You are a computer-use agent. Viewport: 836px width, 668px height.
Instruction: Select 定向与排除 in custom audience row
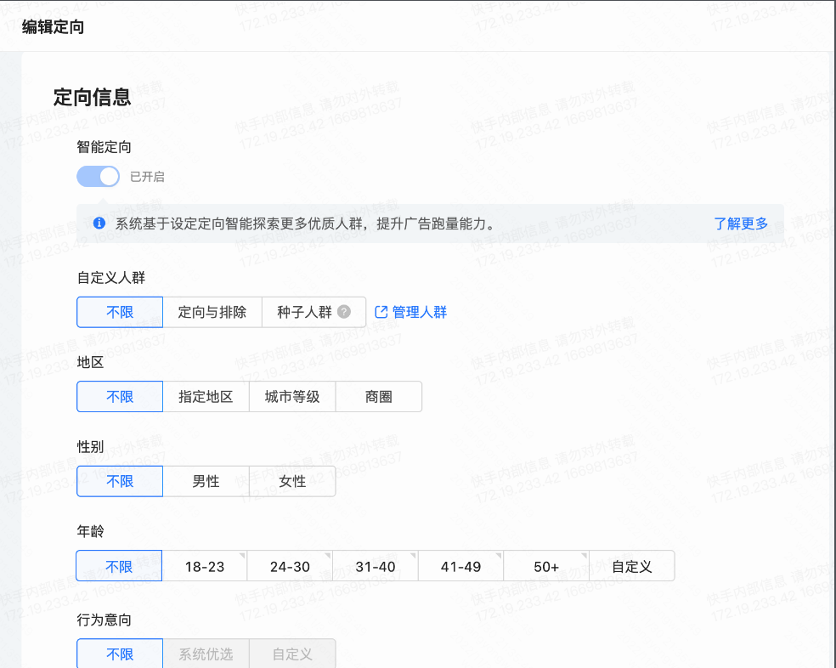212,312
